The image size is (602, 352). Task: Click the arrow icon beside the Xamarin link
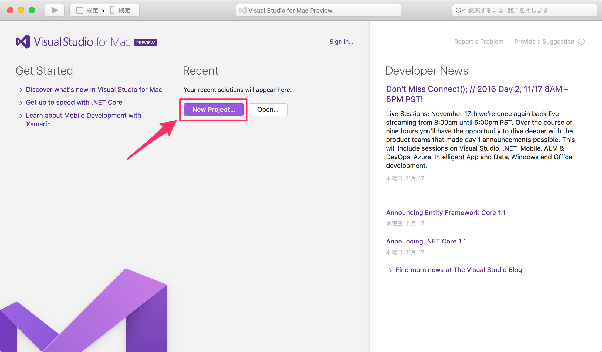pos(19,116)
